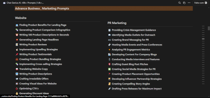Open Identifying Media Outlets for Outreach
This screenshot has height=98, width=210.
point(134,35)
